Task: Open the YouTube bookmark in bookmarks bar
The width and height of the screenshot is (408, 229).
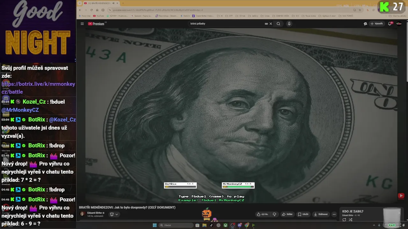Action: pos(98,16)
